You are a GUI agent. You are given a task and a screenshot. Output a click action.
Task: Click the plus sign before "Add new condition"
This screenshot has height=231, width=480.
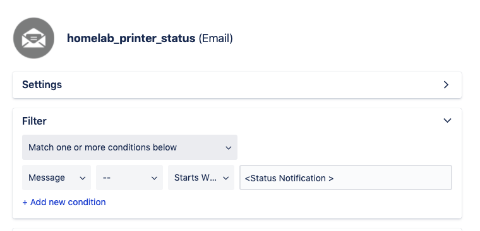[x=25, y=202]
